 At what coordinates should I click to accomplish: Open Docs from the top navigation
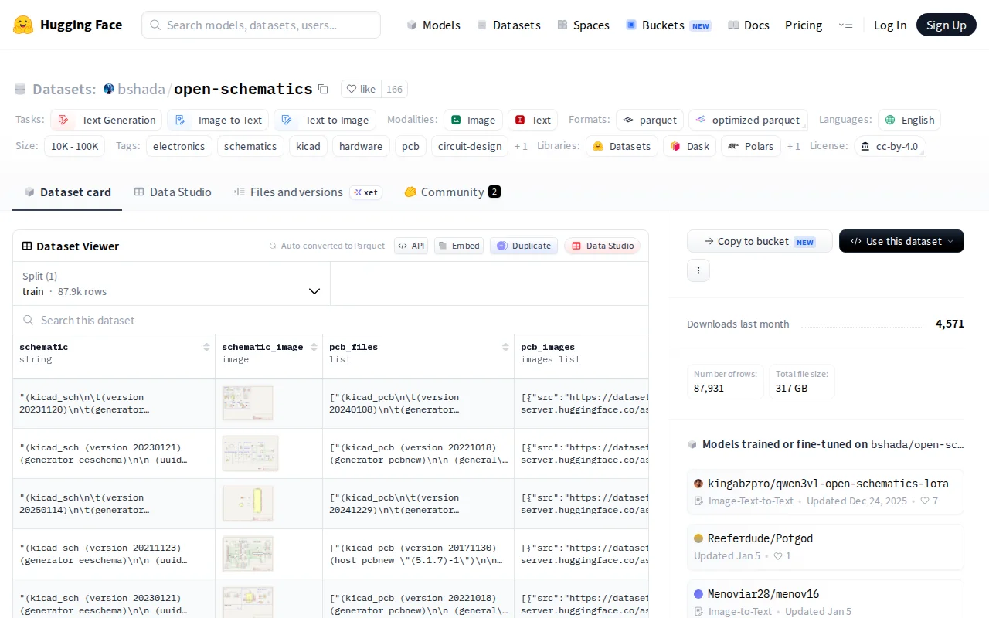(x=749, y=25)
